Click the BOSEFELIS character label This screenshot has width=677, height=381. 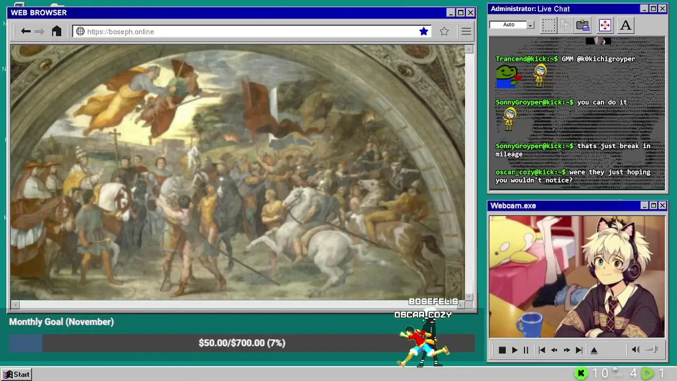click(433, 302)
